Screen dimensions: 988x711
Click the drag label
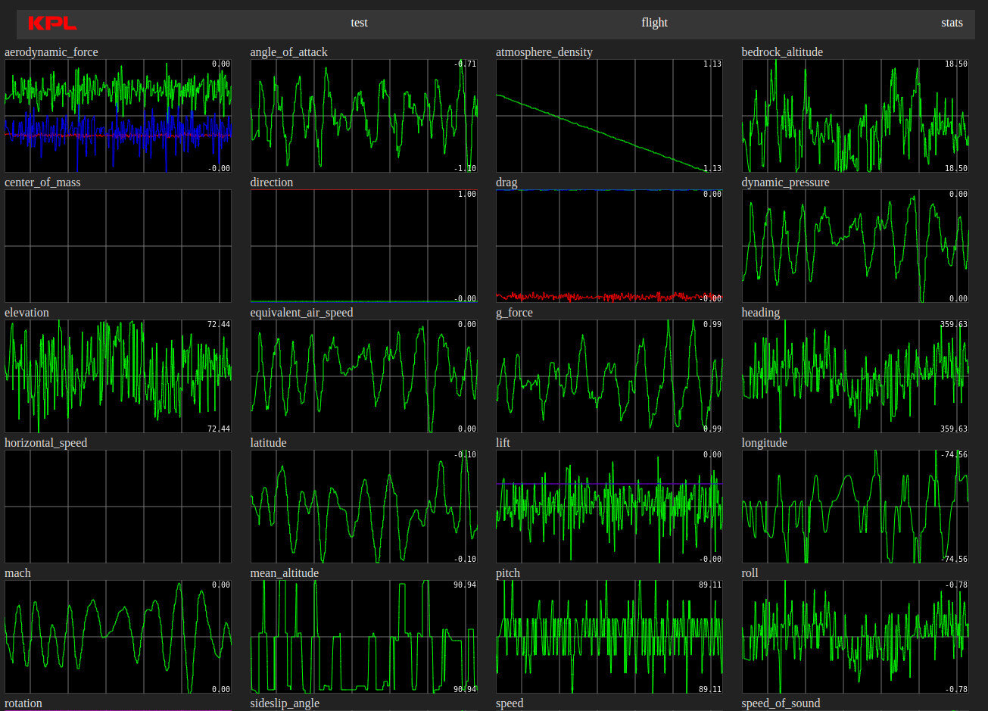pos(506,182)
